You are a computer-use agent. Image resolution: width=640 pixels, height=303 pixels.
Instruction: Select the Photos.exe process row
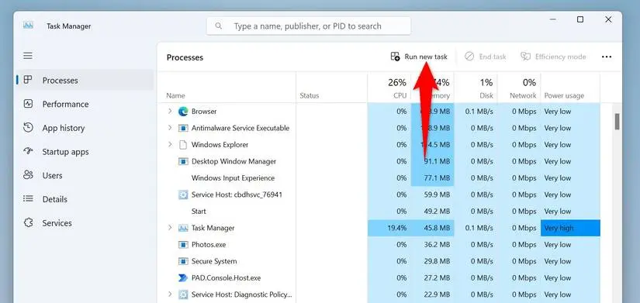pos(379,245)
